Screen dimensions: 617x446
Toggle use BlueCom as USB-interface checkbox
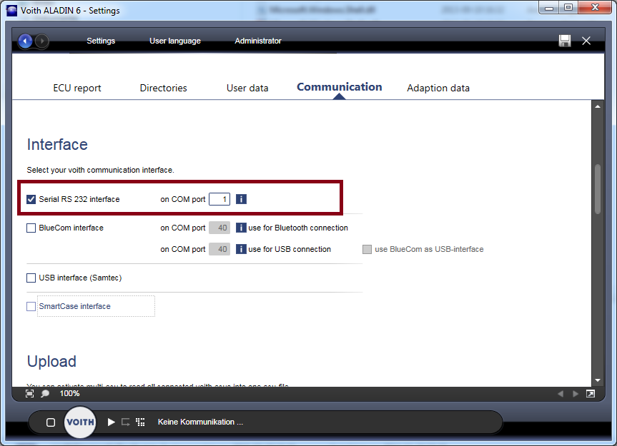click(367, 249)
